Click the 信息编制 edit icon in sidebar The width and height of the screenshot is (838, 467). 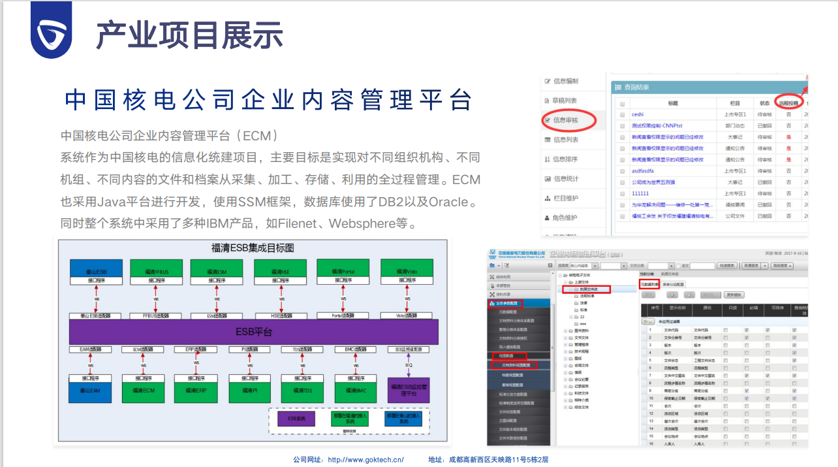click(x=548, y=81)
